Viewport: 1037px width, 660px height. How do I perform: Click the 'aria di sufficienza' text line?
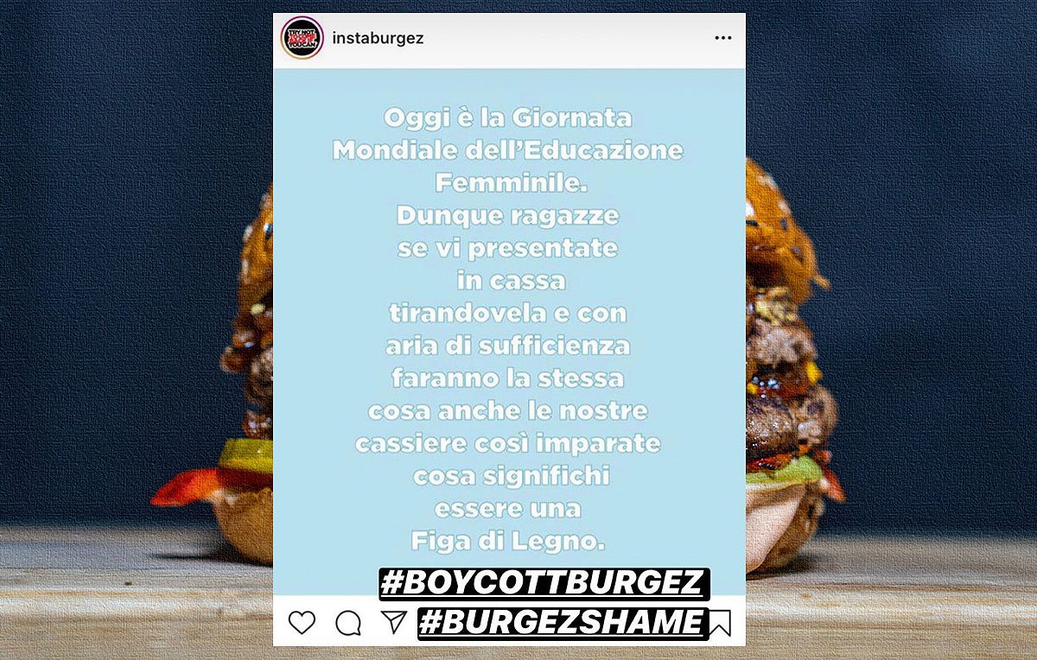click(x=508, y=346)
